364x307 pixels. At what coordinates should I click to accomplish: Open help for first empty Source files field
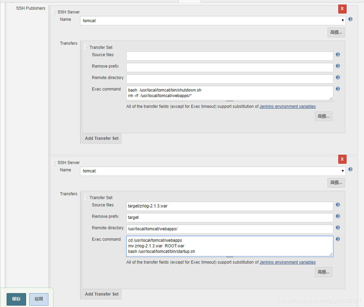click(338, 54)
